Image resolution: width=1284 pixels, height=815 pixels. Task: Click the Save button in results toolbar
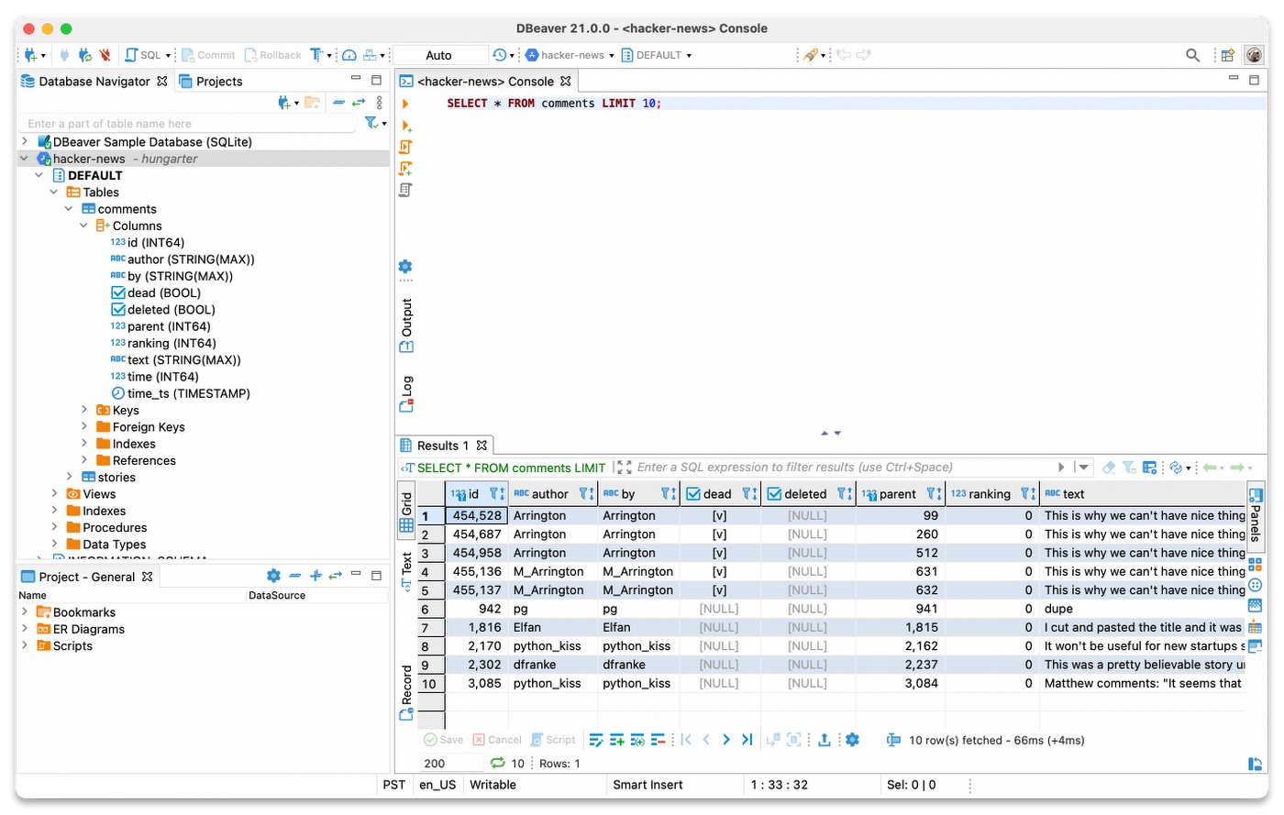pos(443,740)
